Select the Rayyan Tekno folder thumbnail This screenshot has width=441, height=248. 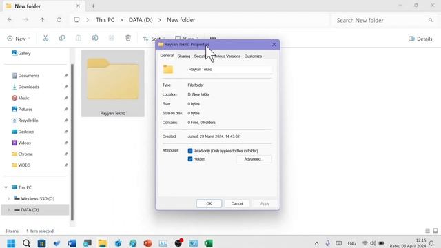[113, 83]
